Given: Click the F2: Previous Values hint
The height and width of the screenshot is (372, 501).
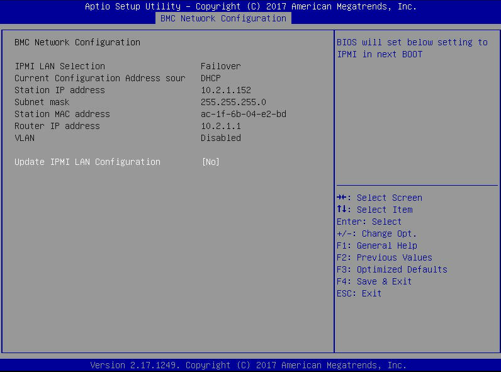Looking at the screenshot, I should pyautogui.click(x=385, y=257).
